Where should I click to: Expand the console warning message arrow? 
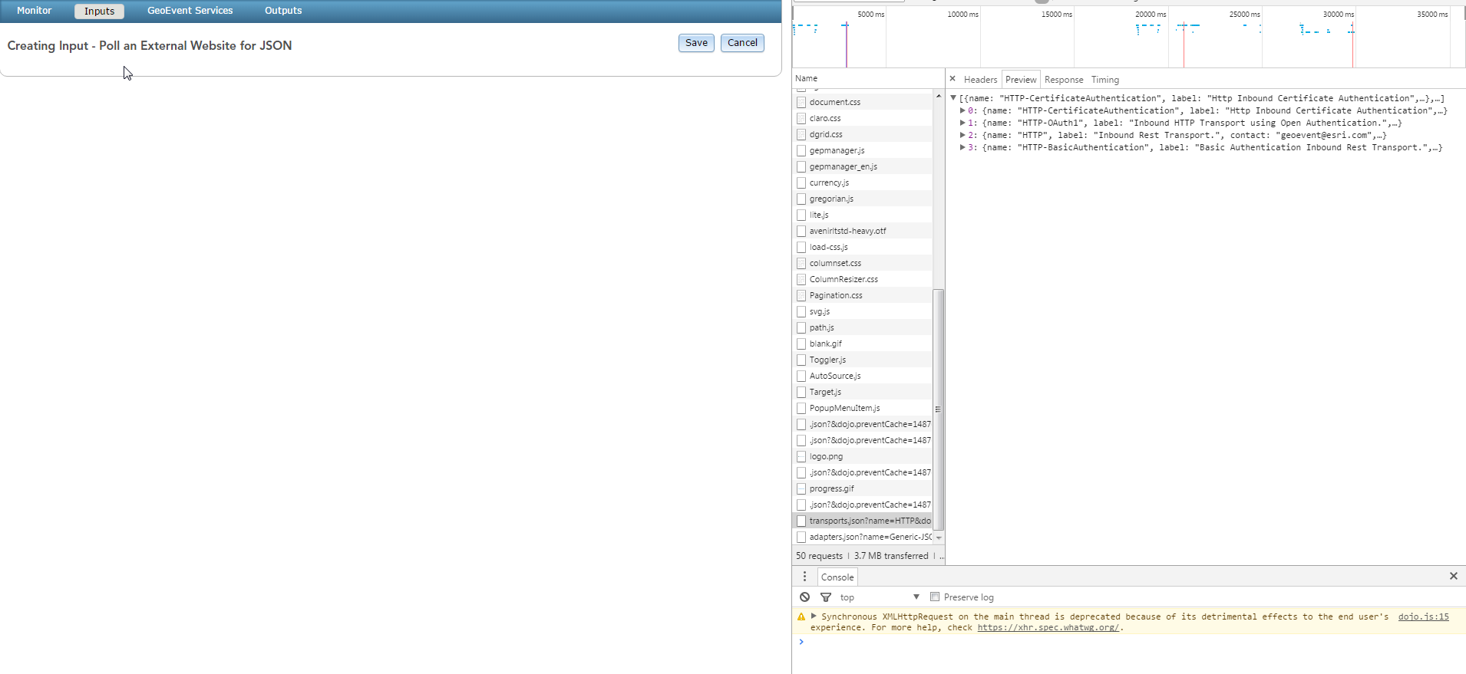[x=814, y=616]
